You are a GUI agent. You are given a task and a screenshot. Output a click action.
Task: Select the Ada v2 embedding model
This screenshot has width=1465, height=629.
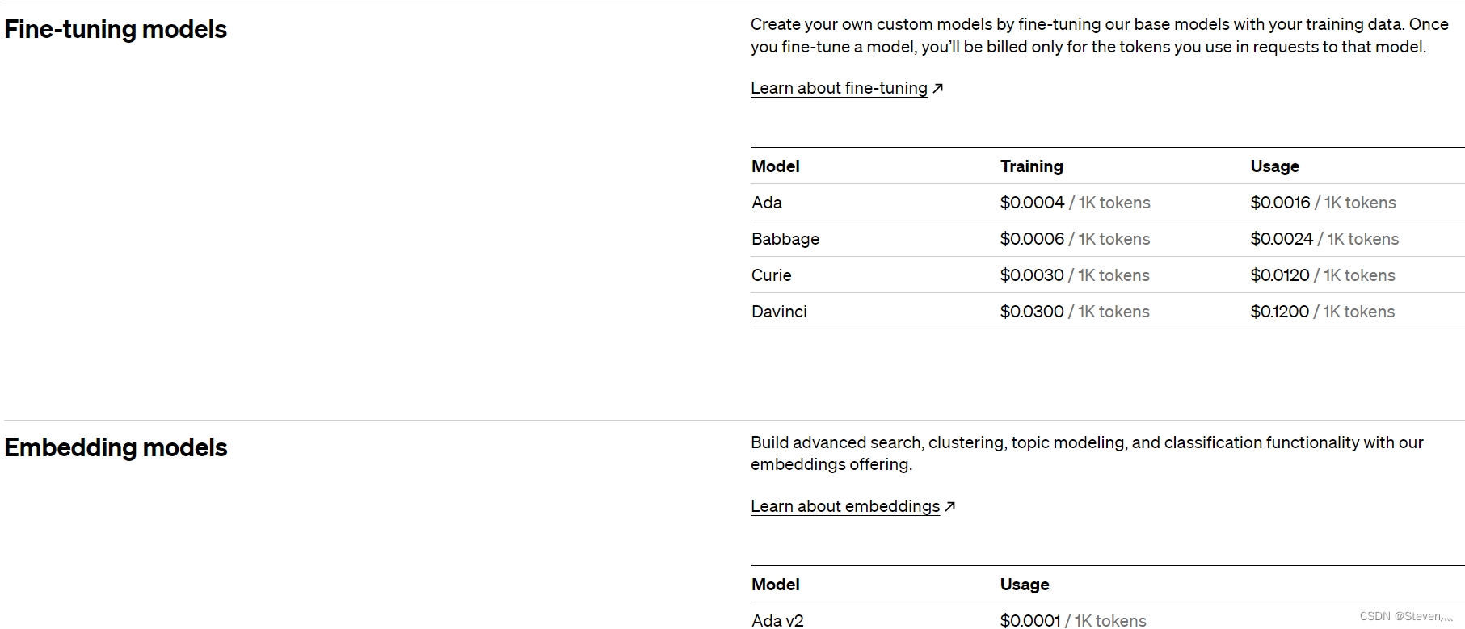click(777, 620)
